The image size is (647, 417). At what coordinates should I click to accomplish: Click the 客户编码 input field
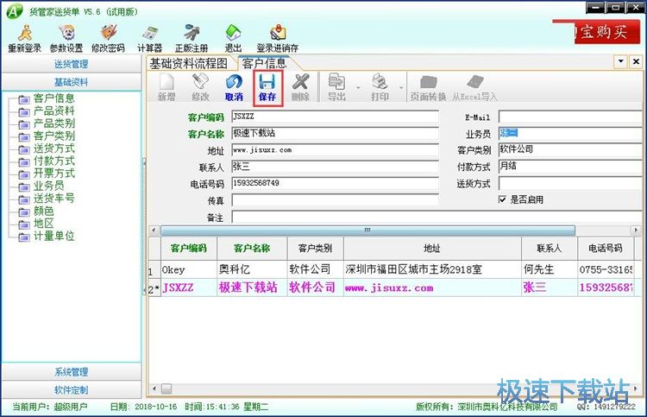pyautogui.click(x=335, y=117)
